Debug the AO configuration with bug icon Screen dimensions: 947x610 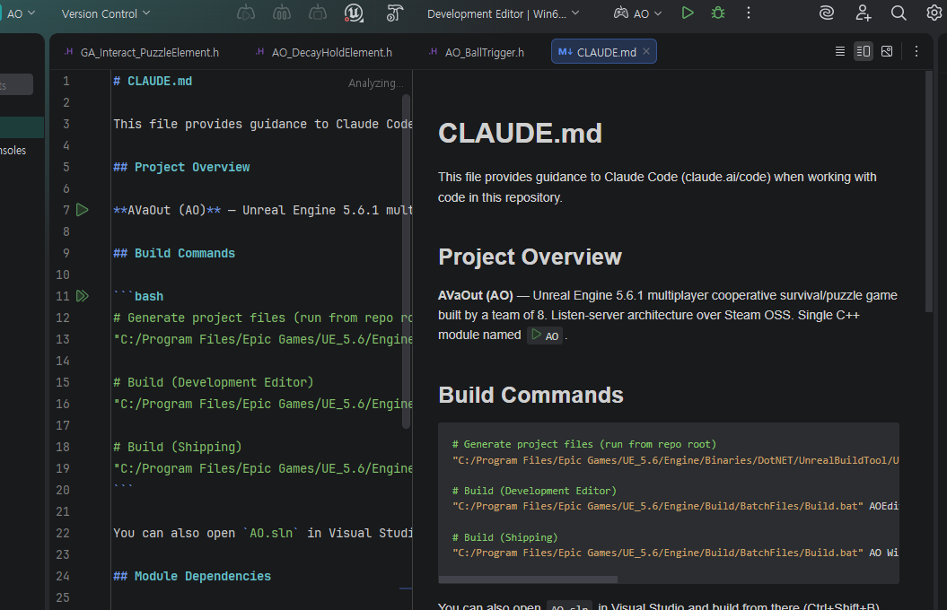[718, 13]
